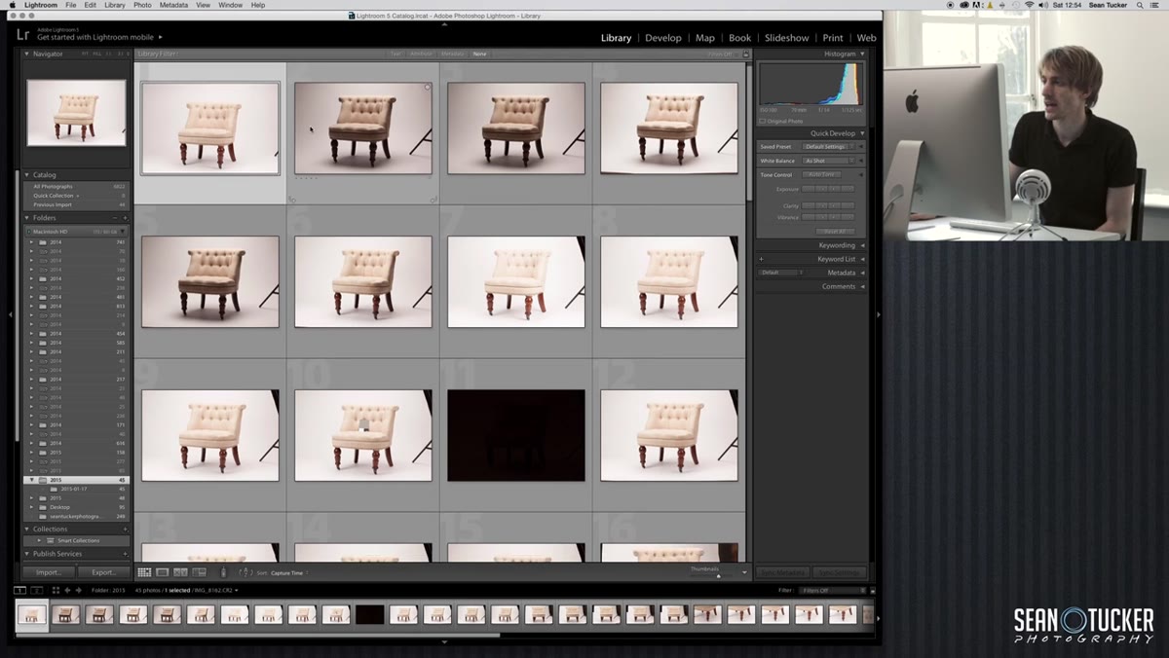Switch to Grid view icon in toolbar

[x=144, y=572]
